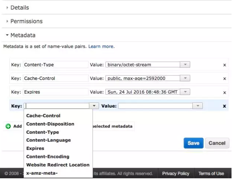Screen dimensions: 233x179
Task: Cancel the metadata edits
Action: click(x=217, y=143)
